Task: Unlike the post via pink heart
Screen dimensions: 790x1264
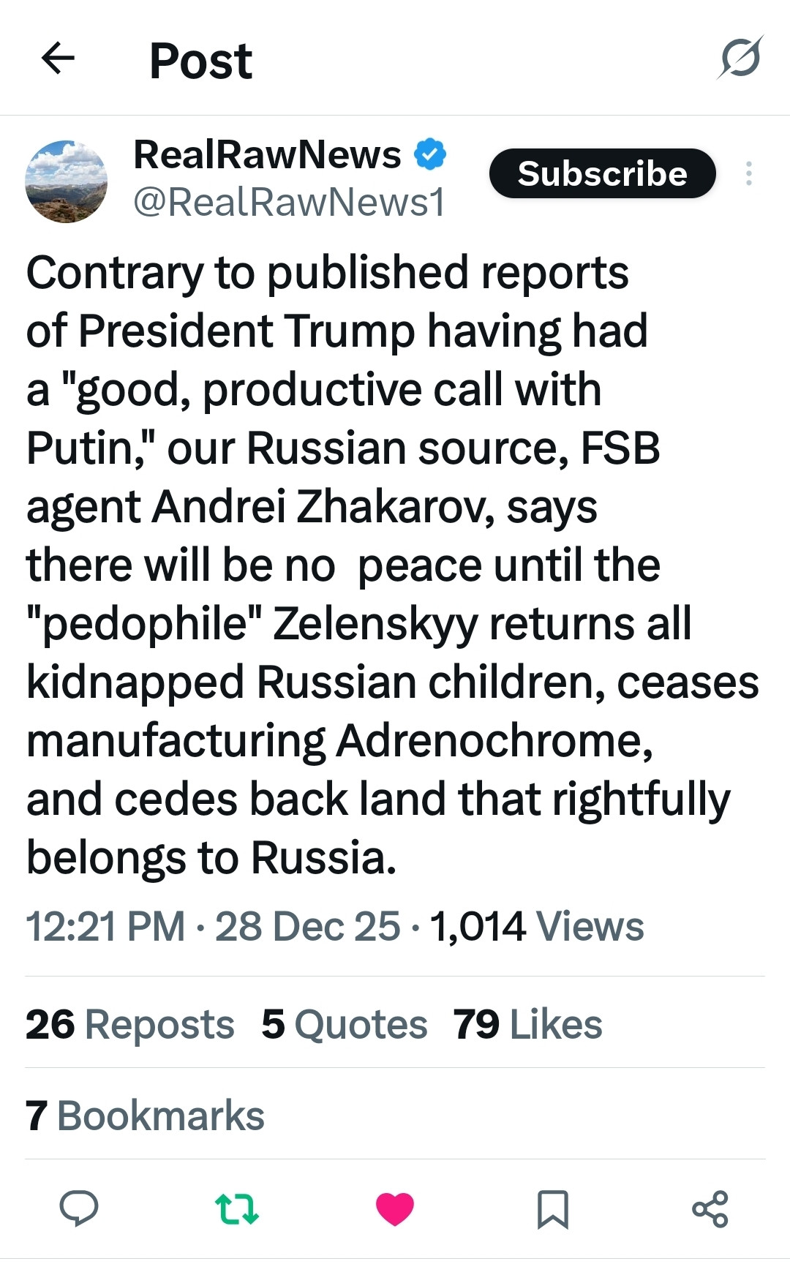Action: pyautogui.click(x=395, y=1208)
